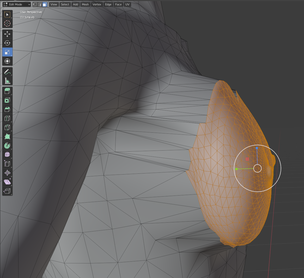The height and width of the screenshot is (278, 304).
Task: Open the Edit Mode dropdown
Action: (17, 4)
